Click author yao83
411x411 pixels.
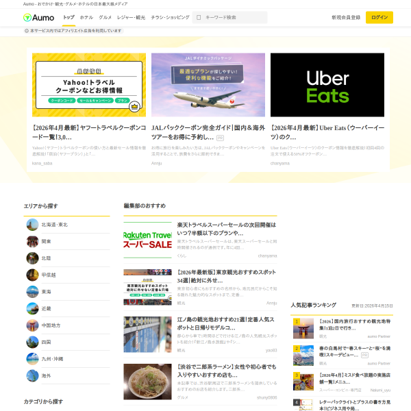coord(271,351)
